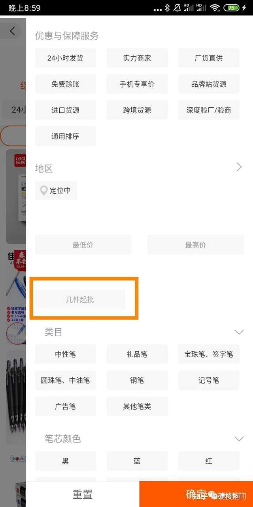
Task: Tap the Bluetooth status icon
Action: pos(167,8)
